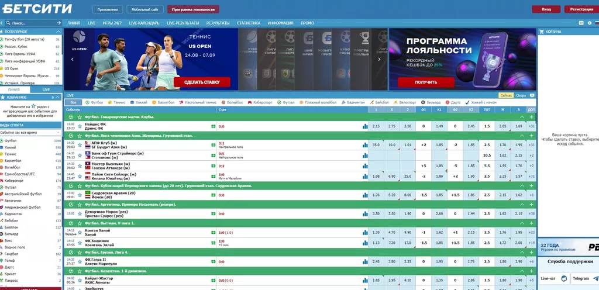Click the odds format icon beside settings gear
The width and height of the screenshot is (599, 290).
[x=581, y=23]
